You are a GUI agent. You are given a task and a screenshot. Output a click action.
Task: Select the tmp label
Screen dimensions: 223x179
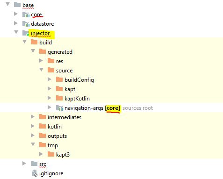click(53, 145)
